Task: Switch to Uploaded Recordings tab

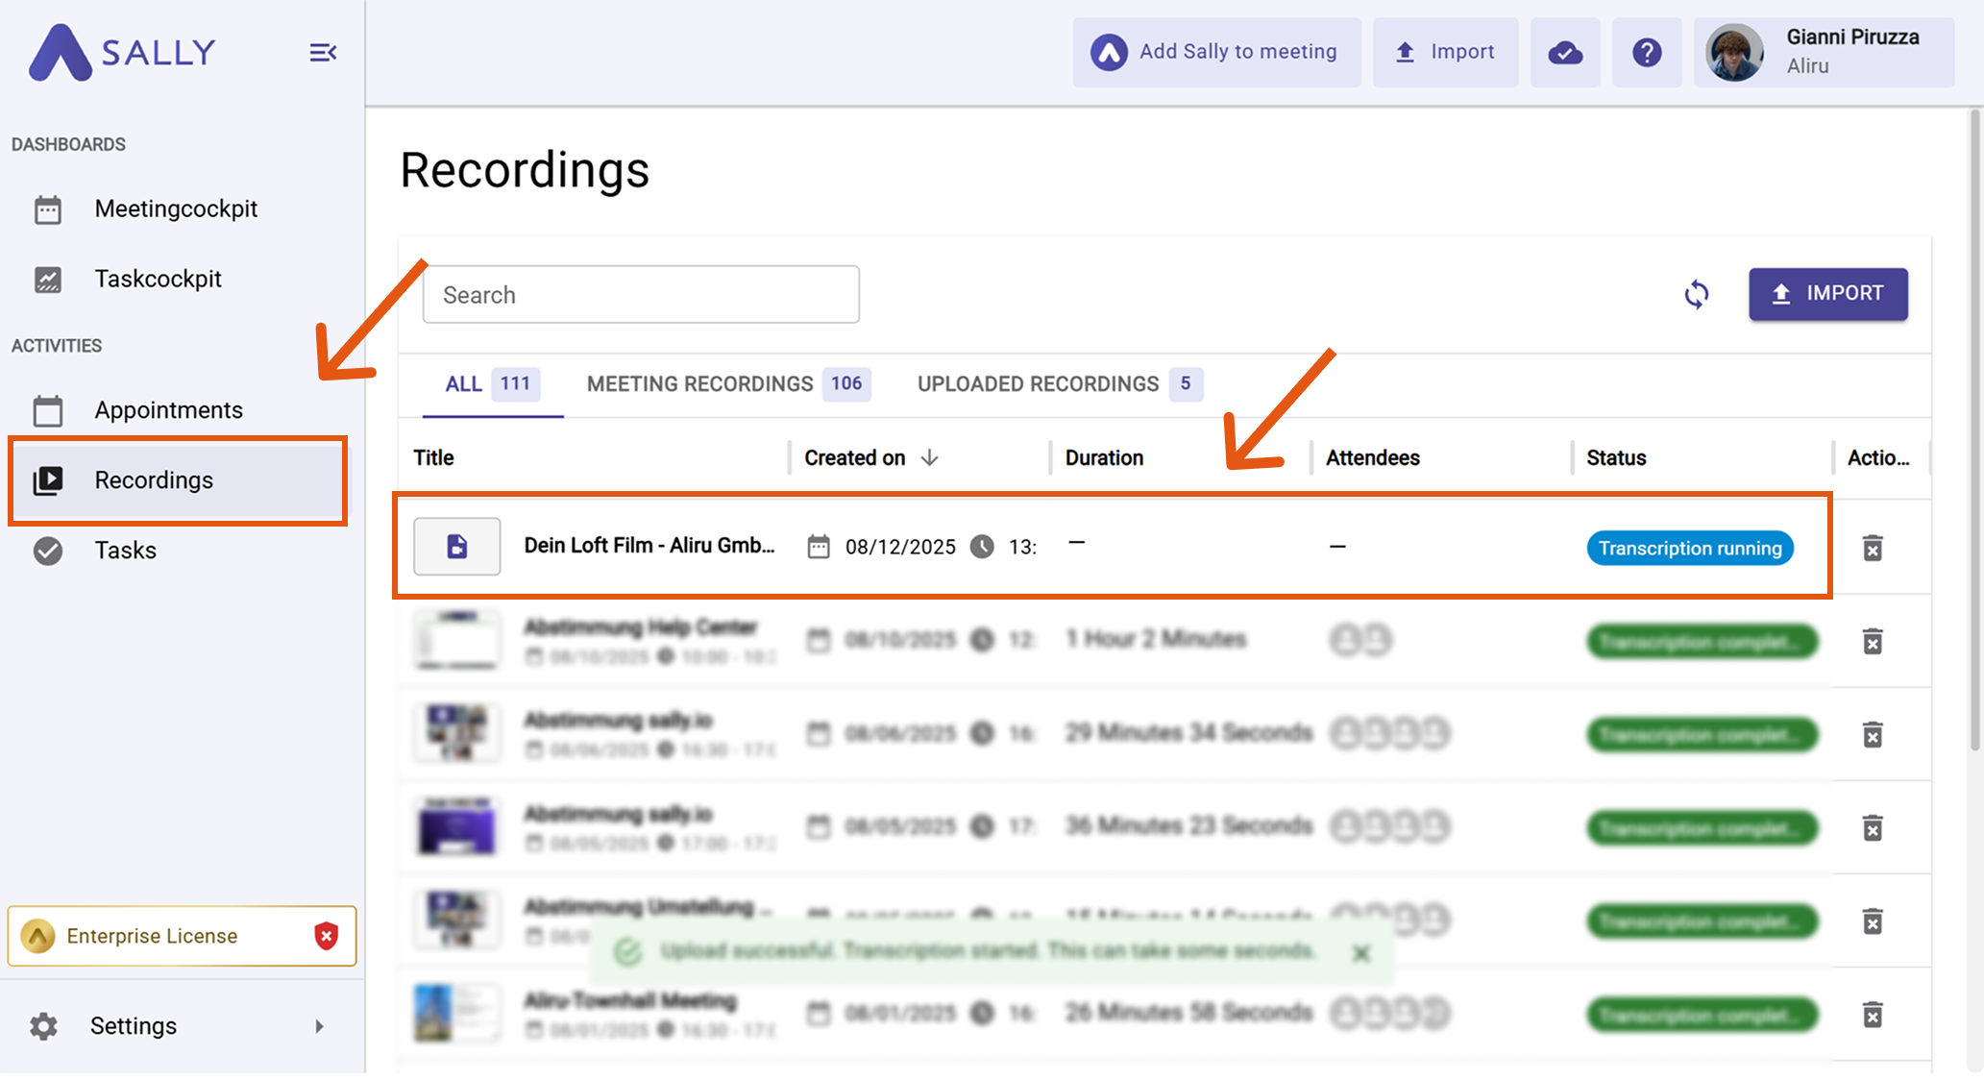Action: (x=1059, y=384)
